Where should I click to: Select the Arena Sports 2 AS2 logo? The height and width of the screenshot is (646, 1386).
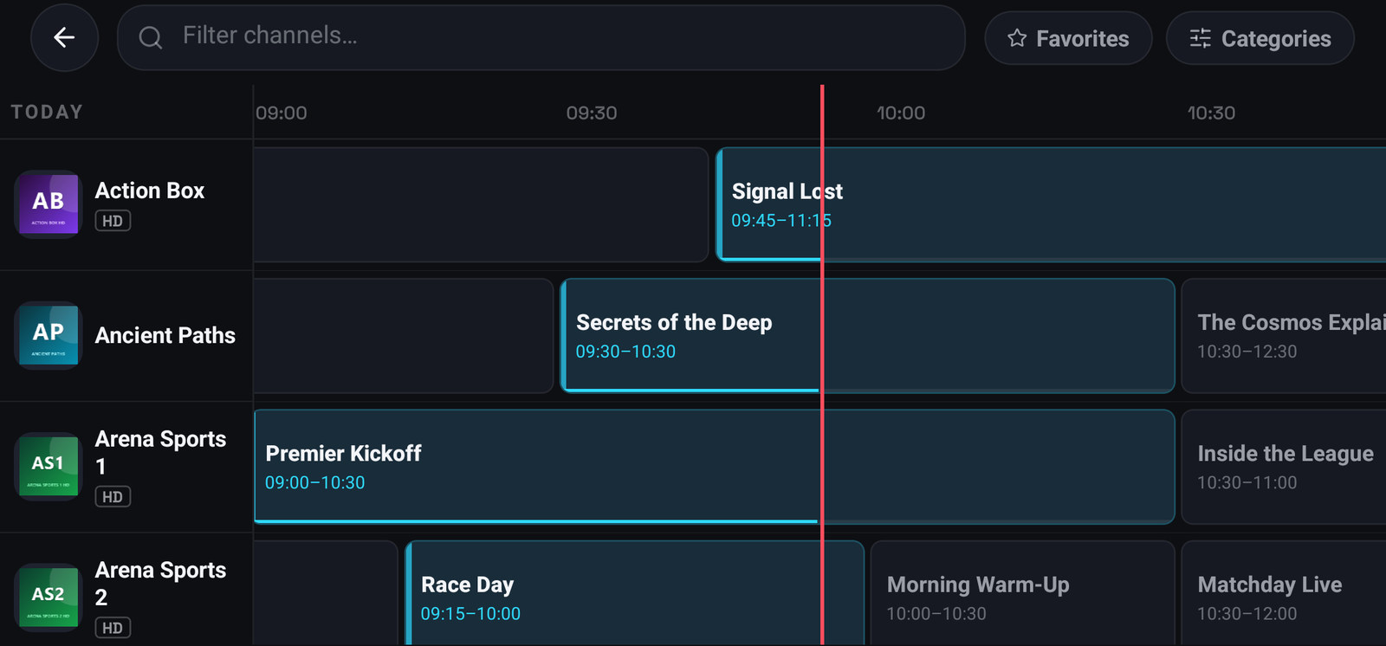click(49, 598)
